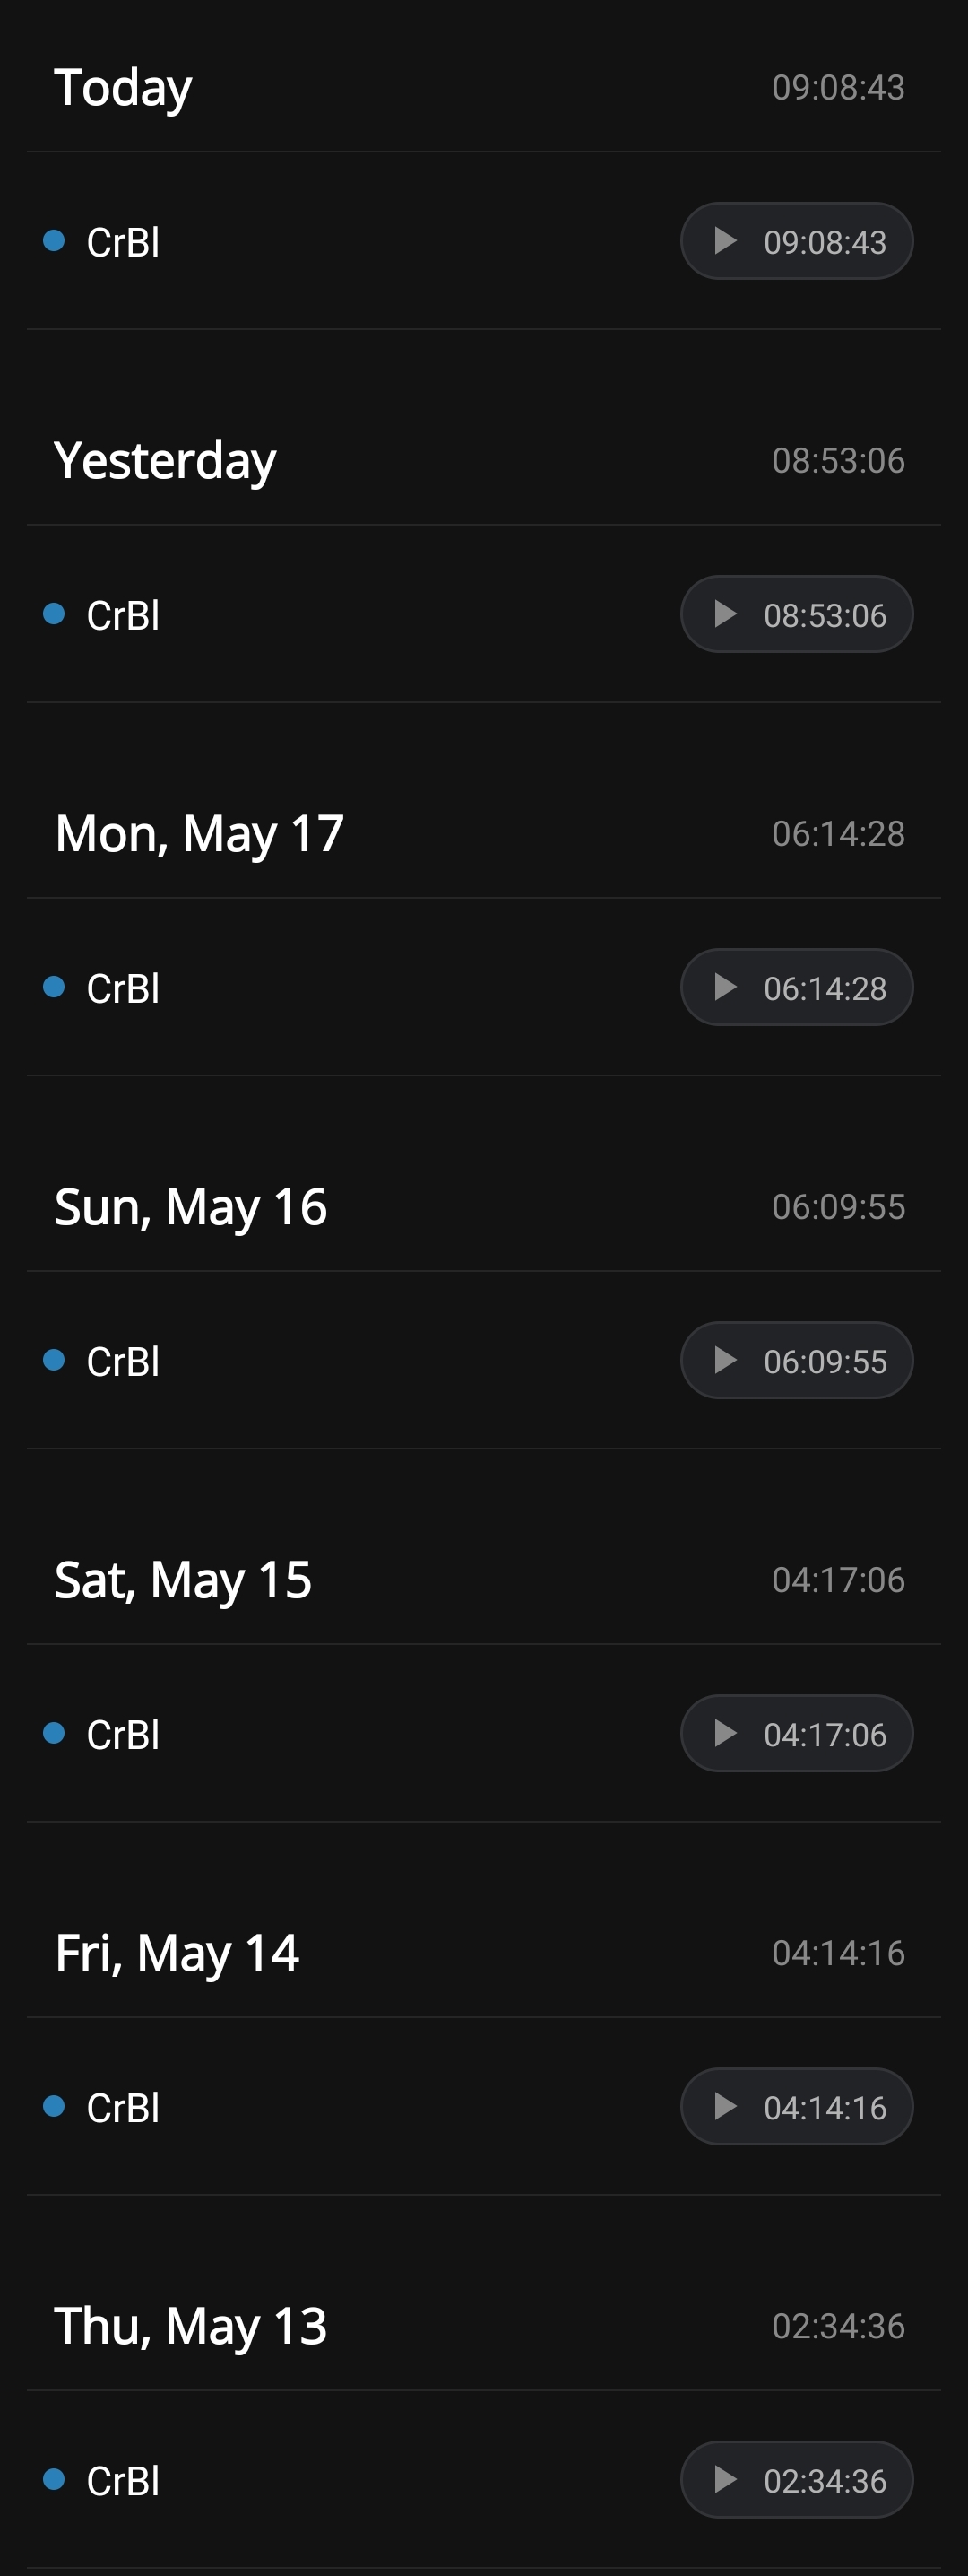Start the Thu, May 13 CrBl timer
This screenshot has height=2576, width=968.
tap(796, 2479)
